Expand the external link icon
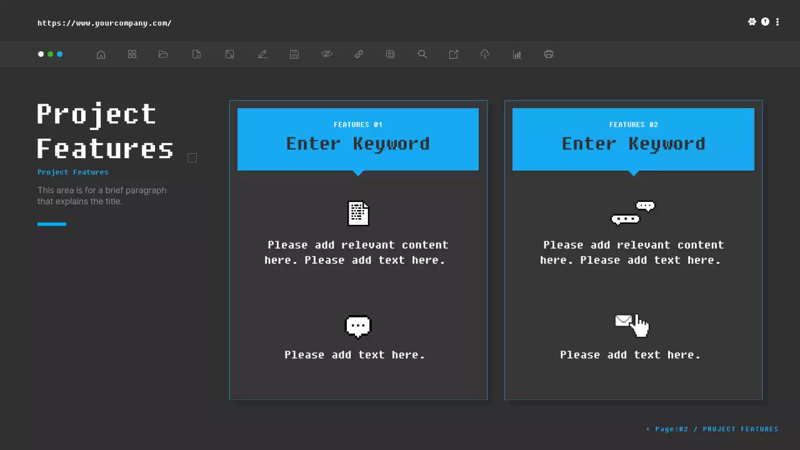This screenshot has height=450, width=800. click(x=453, y=54)
